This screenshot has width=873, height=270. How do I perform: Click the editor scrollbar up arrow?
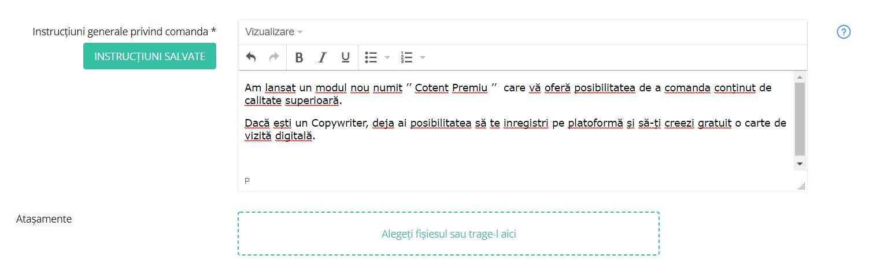(x=800, y=77)
